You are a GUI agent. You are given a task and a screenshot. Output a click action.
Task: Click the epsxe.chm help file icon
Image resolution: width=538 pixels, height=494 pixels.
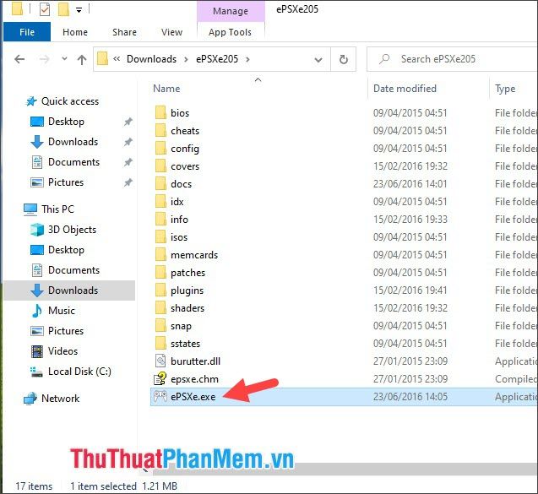pos(160,378)
